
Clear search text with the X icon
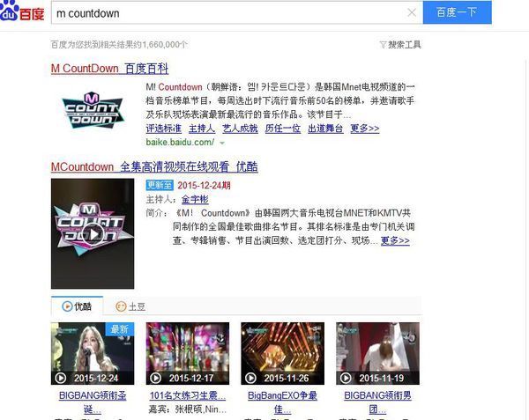pyautogui.click(x=412, y=13)
